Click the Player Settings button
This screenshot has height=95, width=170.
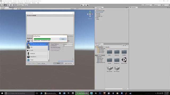tap(42, 63)
